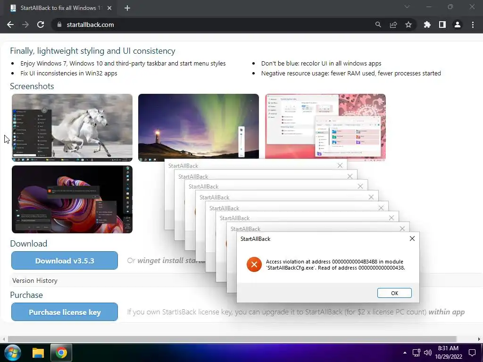Click the Chrome taskbar icon
The image size is (483, 362).
tap(61, 353)
